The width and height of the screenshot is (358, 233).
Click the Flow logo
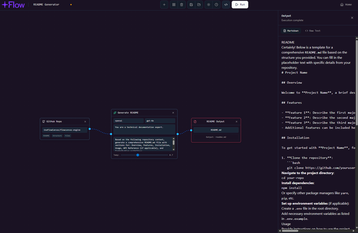[13, 4]
